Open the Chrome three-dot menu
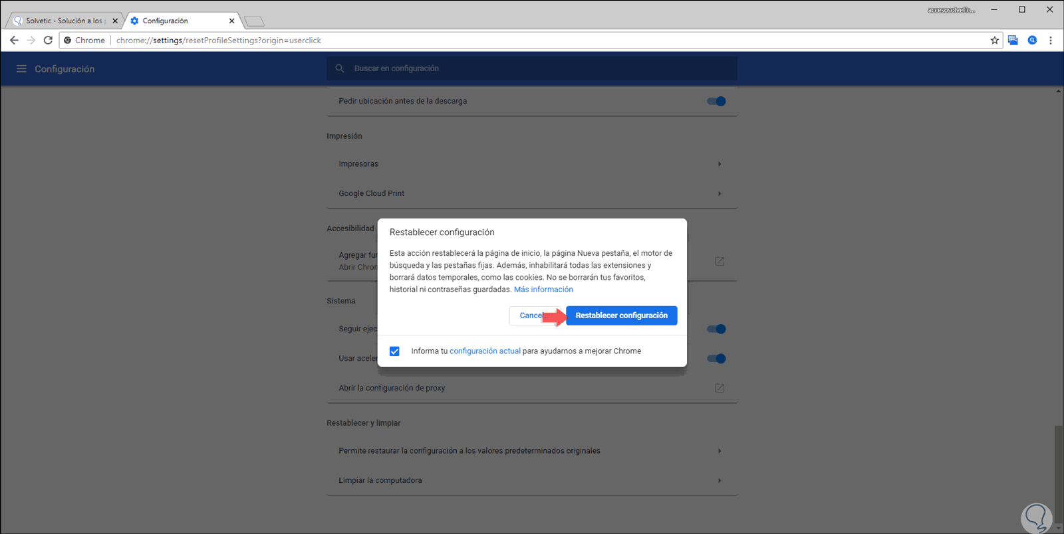 [1051, 41]
